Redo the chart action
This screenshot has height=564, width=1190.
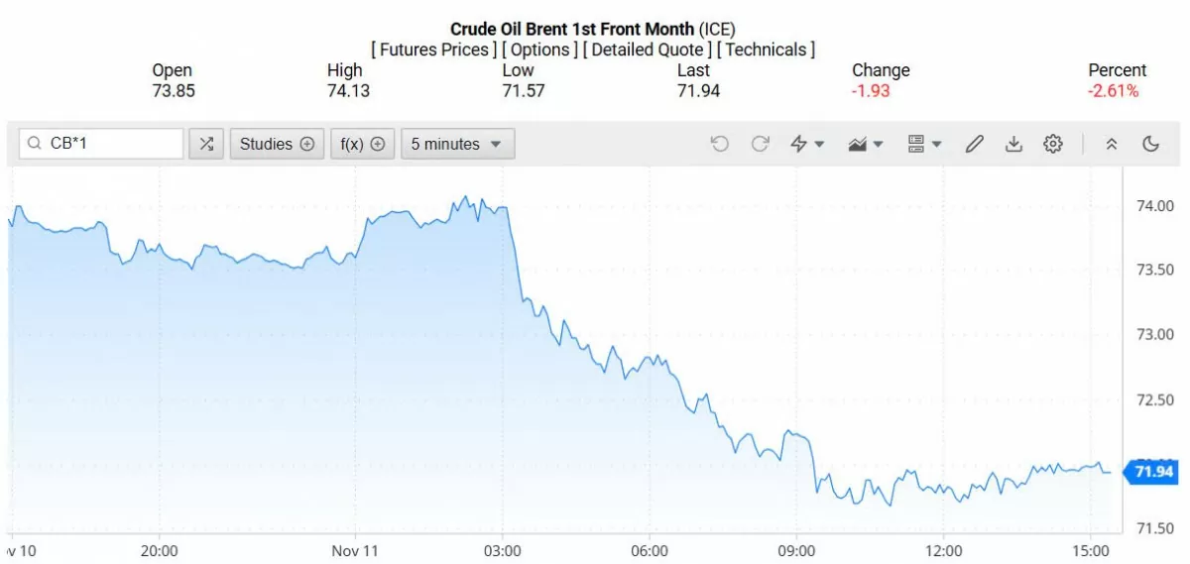pos(761,144)
